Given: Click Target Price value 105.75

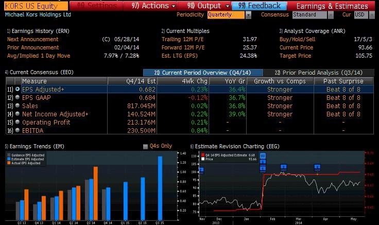Looking at the screenshot, I should pos(364,56).
